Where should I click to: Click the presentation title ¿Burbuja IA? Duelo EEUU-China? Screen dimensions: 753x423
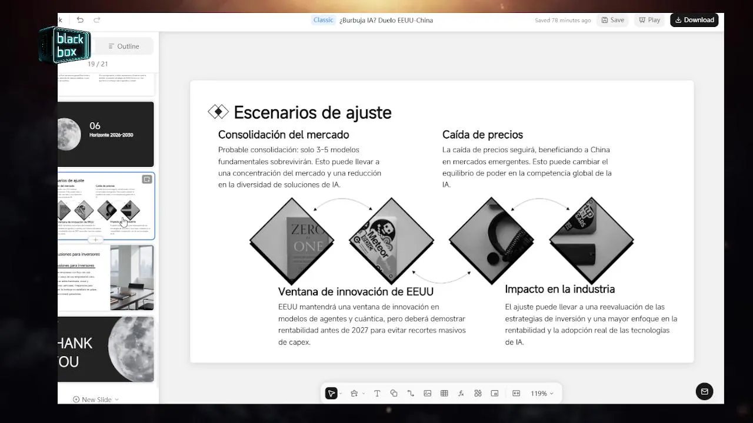click(386, 20)
